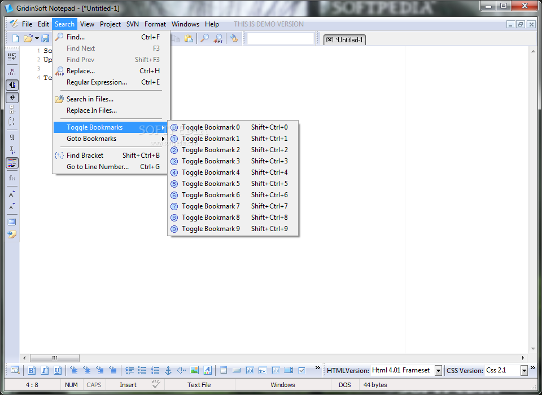Insert form checkbox element icon
542x395 pixels.
(301, 371)
